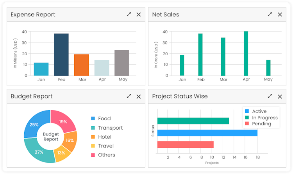
Task: Close the Expense Report panel
Action: (x=139, y=14)
